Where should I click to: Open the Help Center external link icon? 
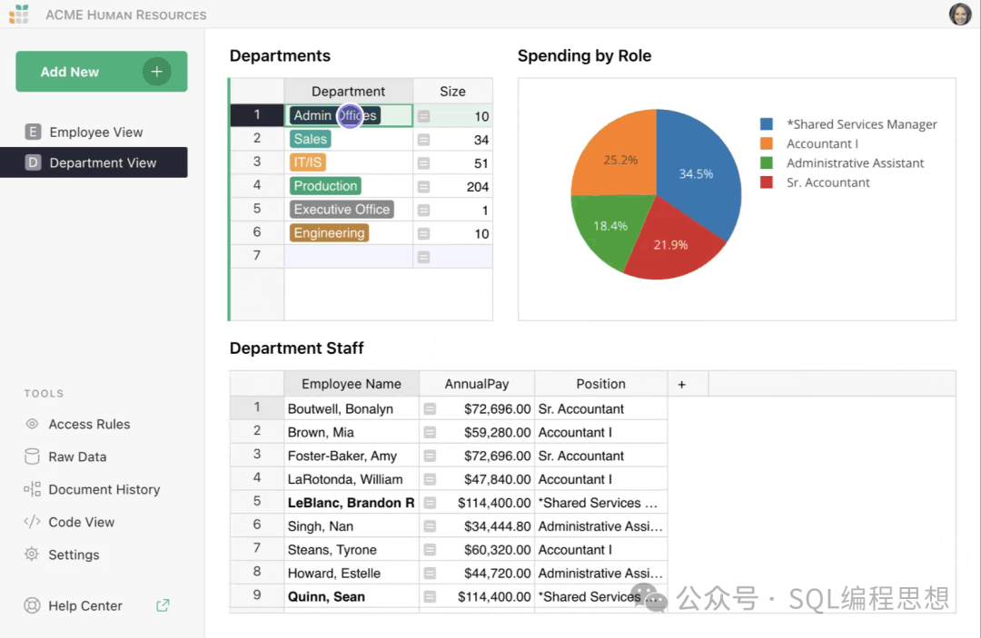(x=163, y=605)
